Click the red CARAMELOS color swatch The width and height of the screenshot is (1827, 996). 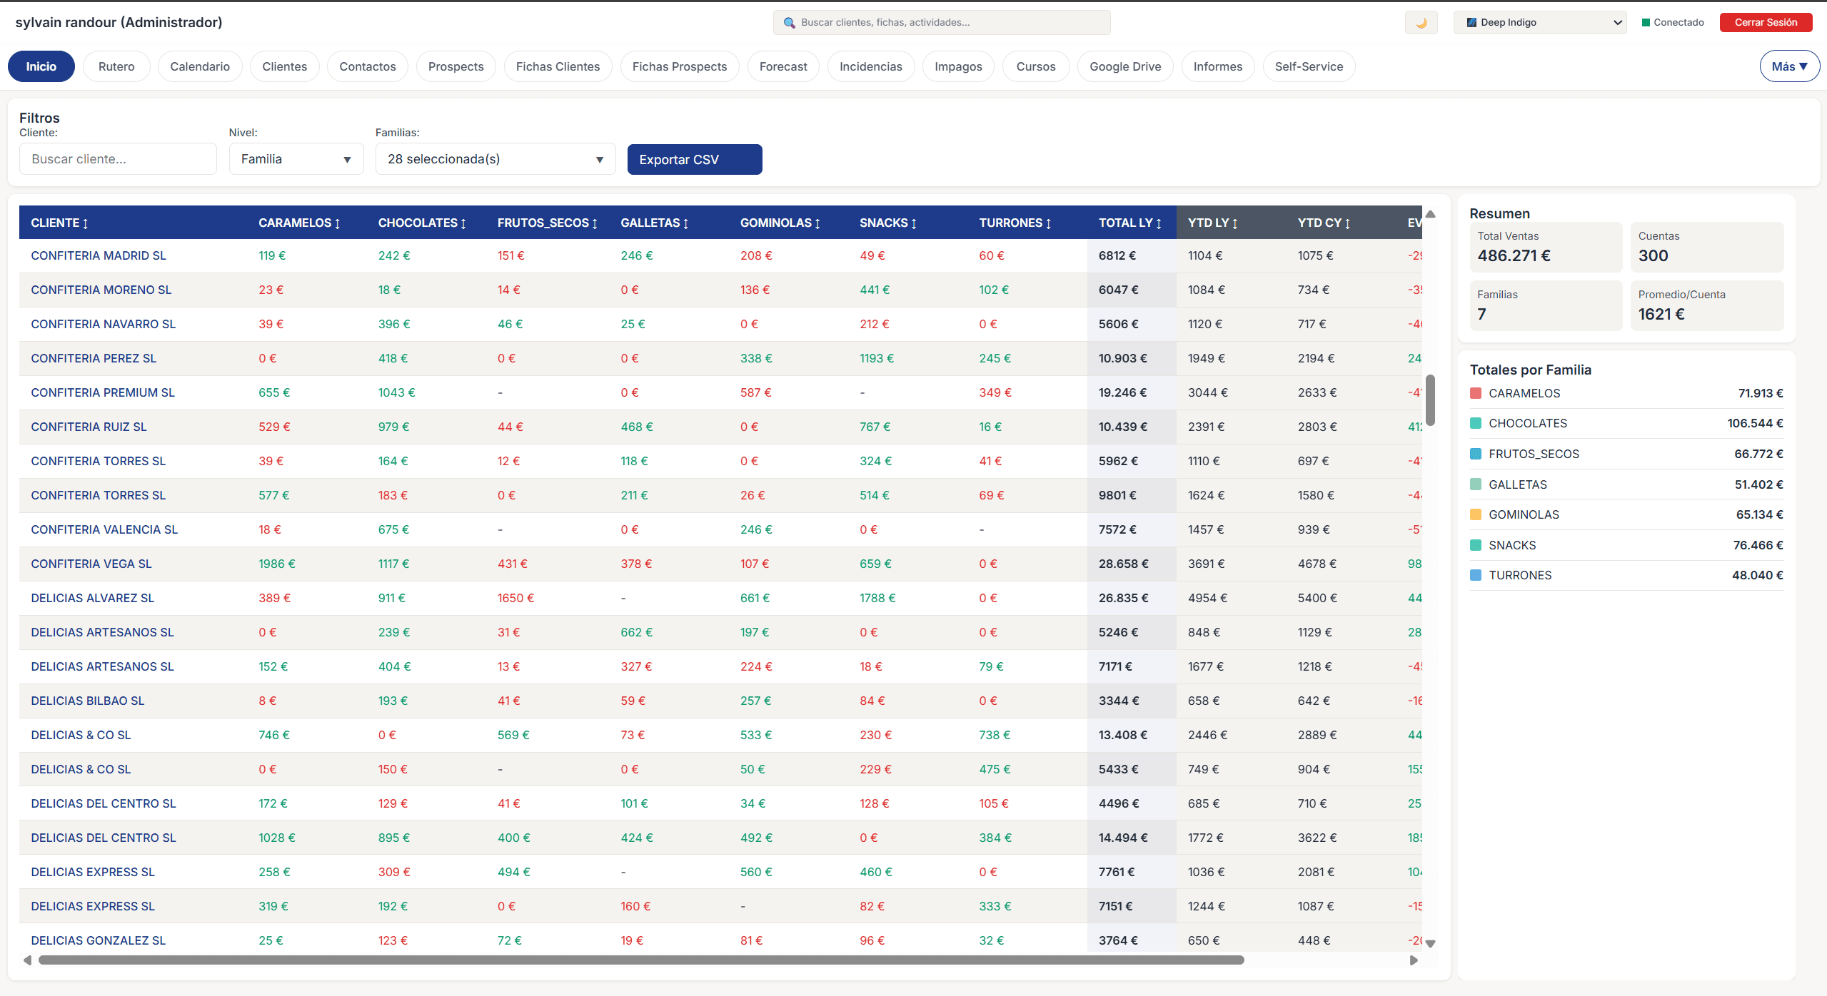(1476, 392)
